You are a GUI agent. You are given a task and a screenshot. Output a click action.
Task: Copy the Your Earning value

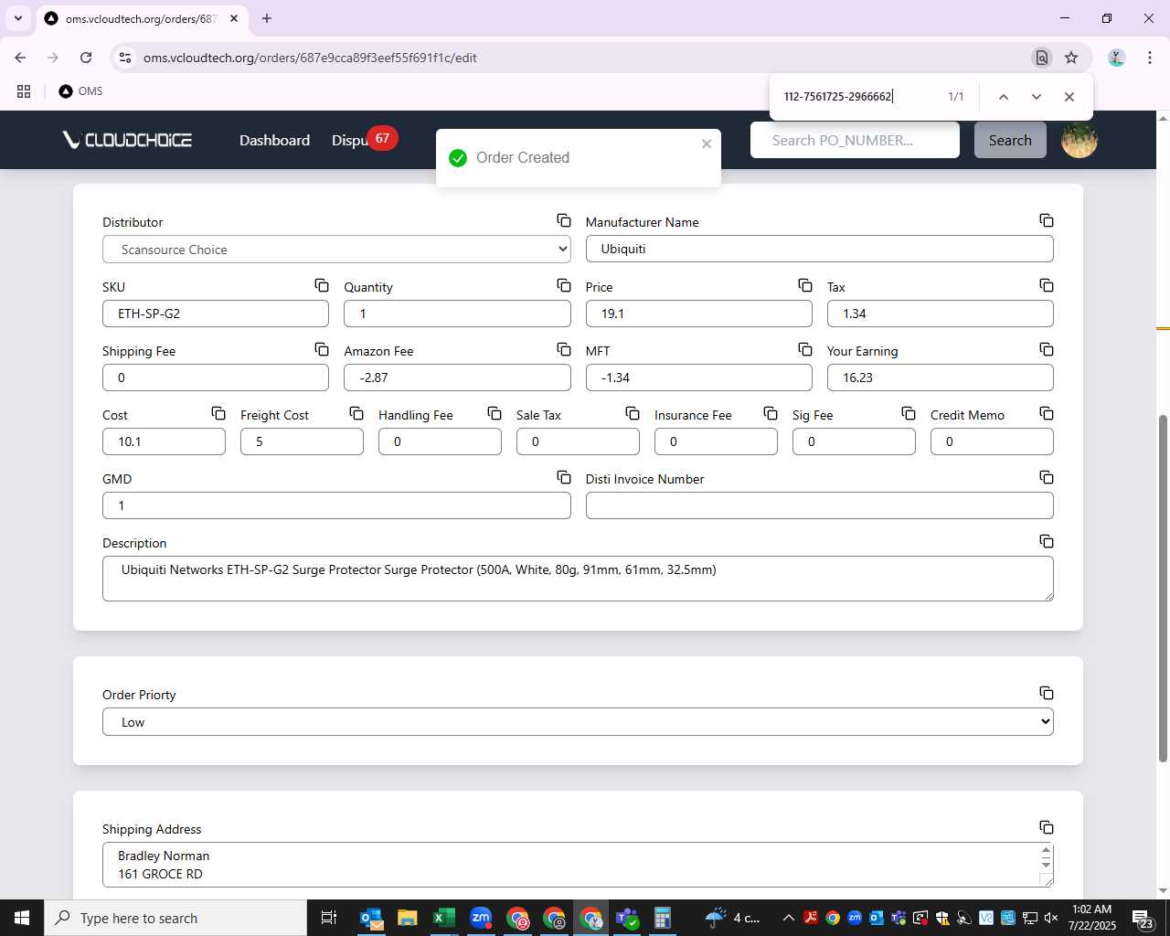coord(1047,349)
